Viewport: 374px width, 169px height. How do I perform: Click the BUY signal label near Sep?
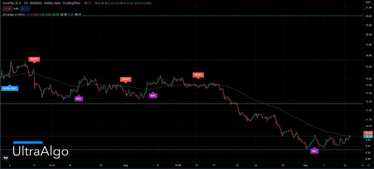pyautogui.click(x=314, y=151)
